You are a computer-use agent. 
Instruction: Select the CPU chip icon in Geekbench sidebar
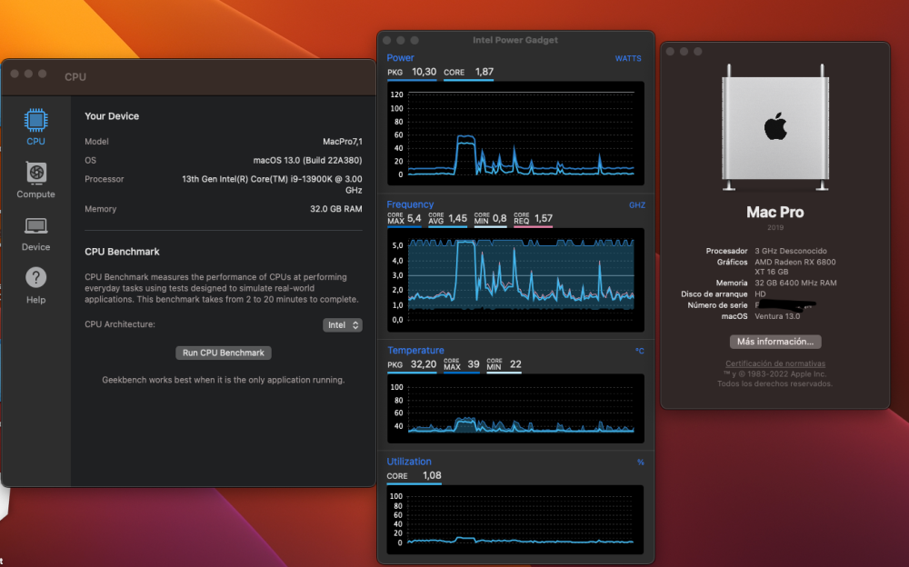35,120
